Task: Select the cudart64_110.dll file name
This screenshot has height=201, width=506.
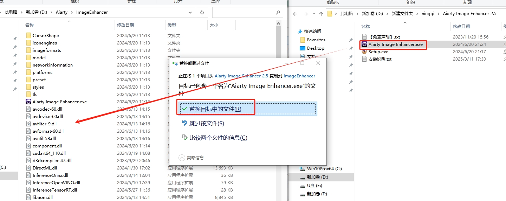Action: pos(49,153)
